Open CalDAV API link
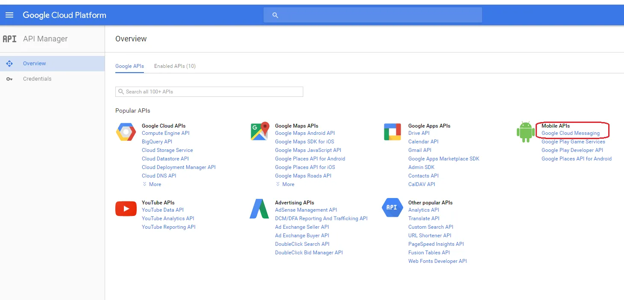 422,184
